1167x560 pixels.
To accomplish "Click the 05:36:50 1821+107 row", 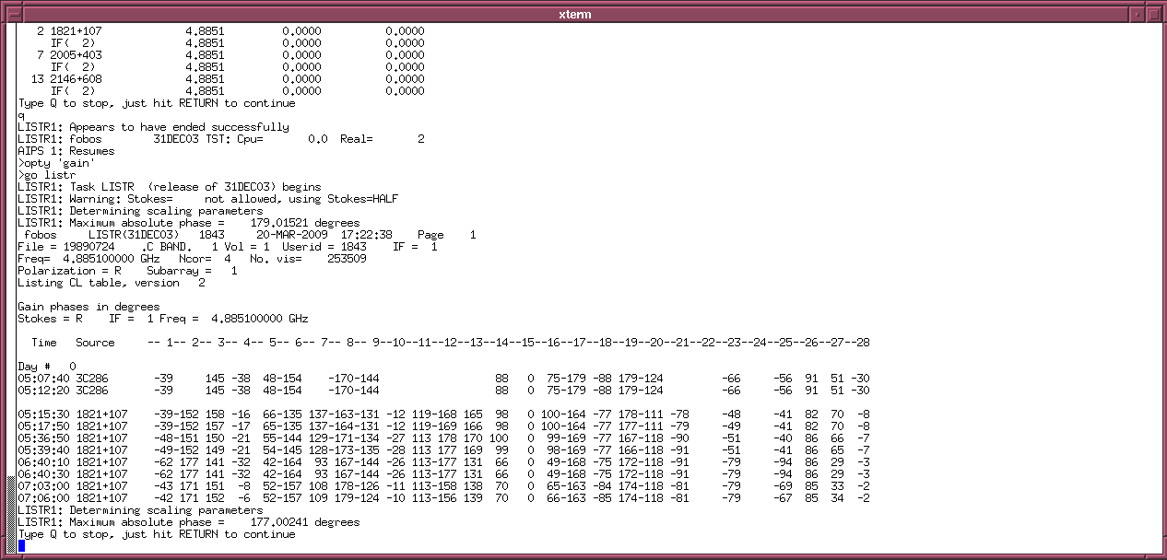I will point(443,438).
